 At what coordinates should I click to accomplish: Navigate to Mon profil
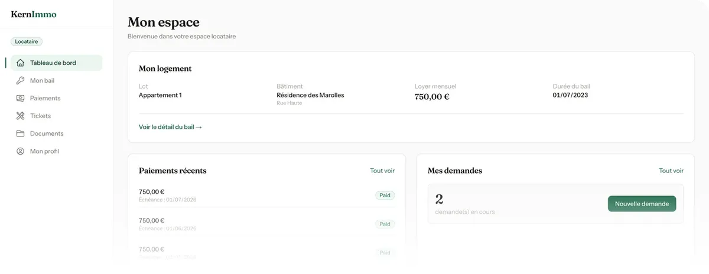pyautogui.click(x=56, y=151)
